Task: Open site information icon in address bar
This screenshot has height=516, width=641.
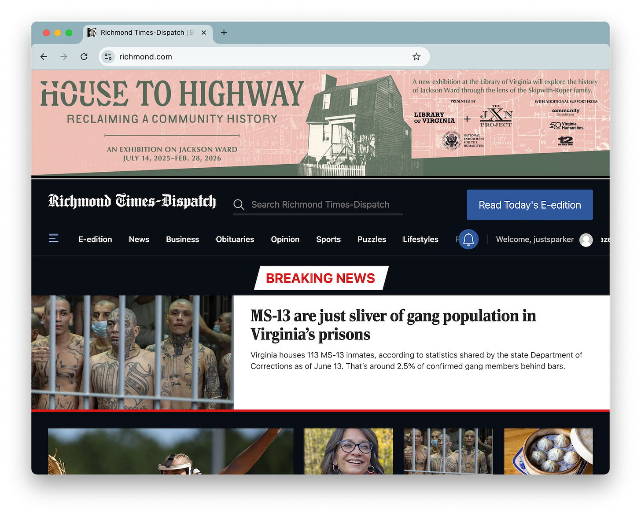Action: coord(108,57)
